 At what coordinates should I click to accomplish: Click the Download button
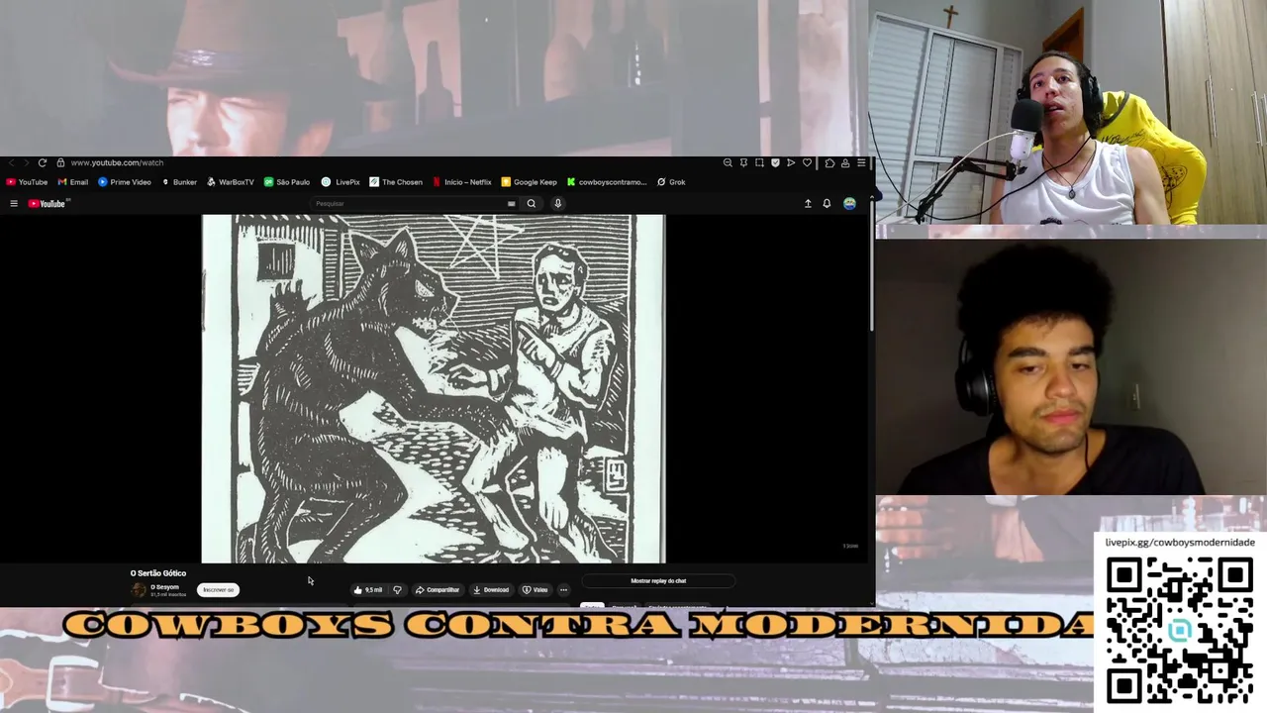pyautogui.click(x=491, y=590)
